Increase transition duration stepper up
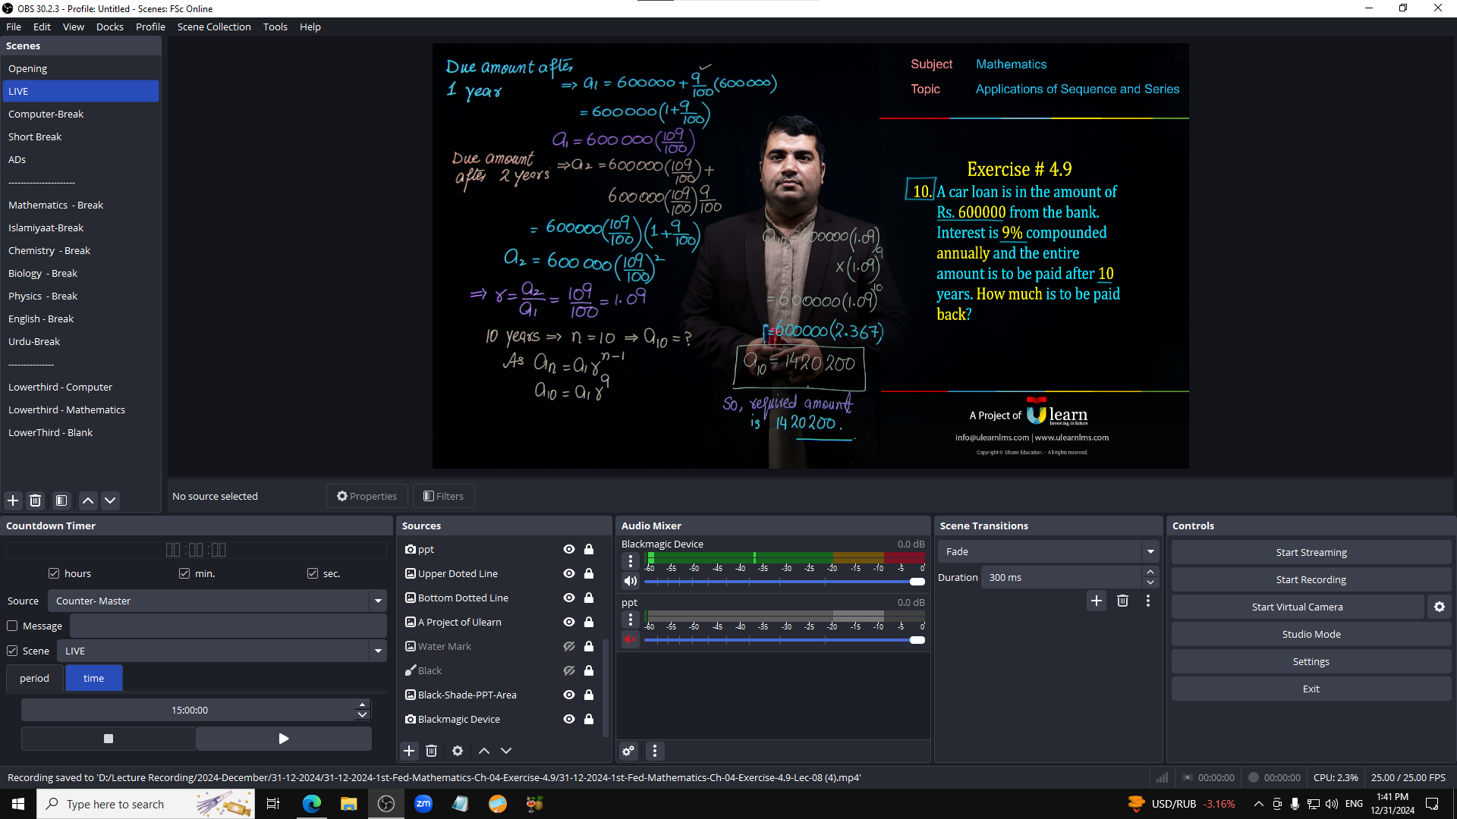Image resolution: width=1457 pixels, height=819 pixels. tap(1150, 572)
